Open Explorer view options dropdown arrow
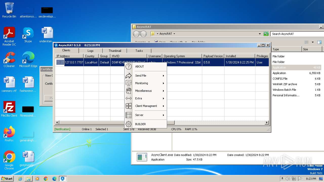 click(x=313, y=42)
